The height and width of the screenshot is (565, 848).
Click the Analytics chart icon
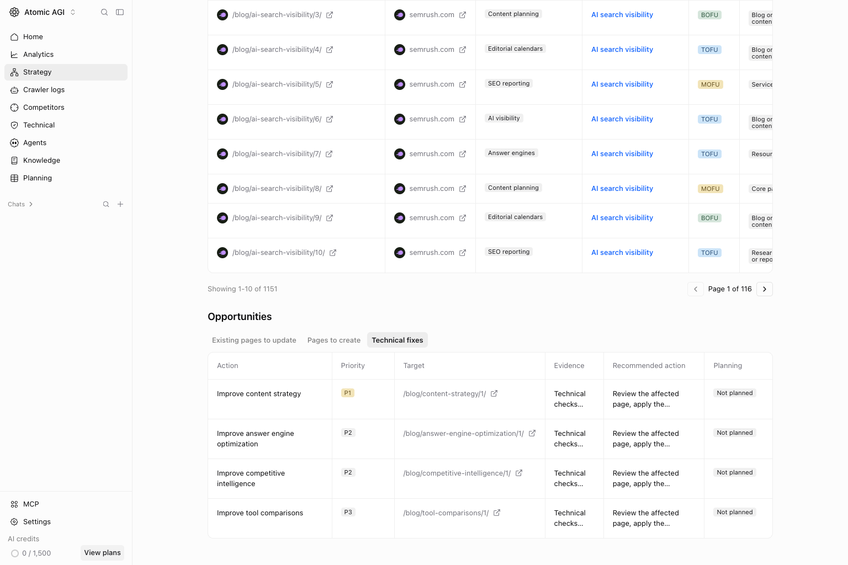(14, 55)
